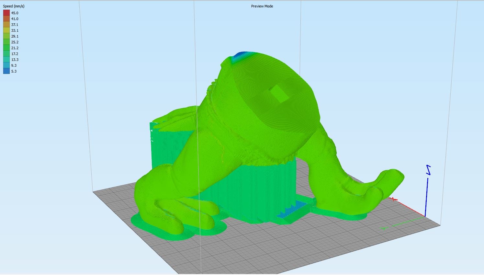The width and height of the screenshot is (484, 275).
Task: Click the 25.2 speed legend swatch
Action: tap(6, 42)
